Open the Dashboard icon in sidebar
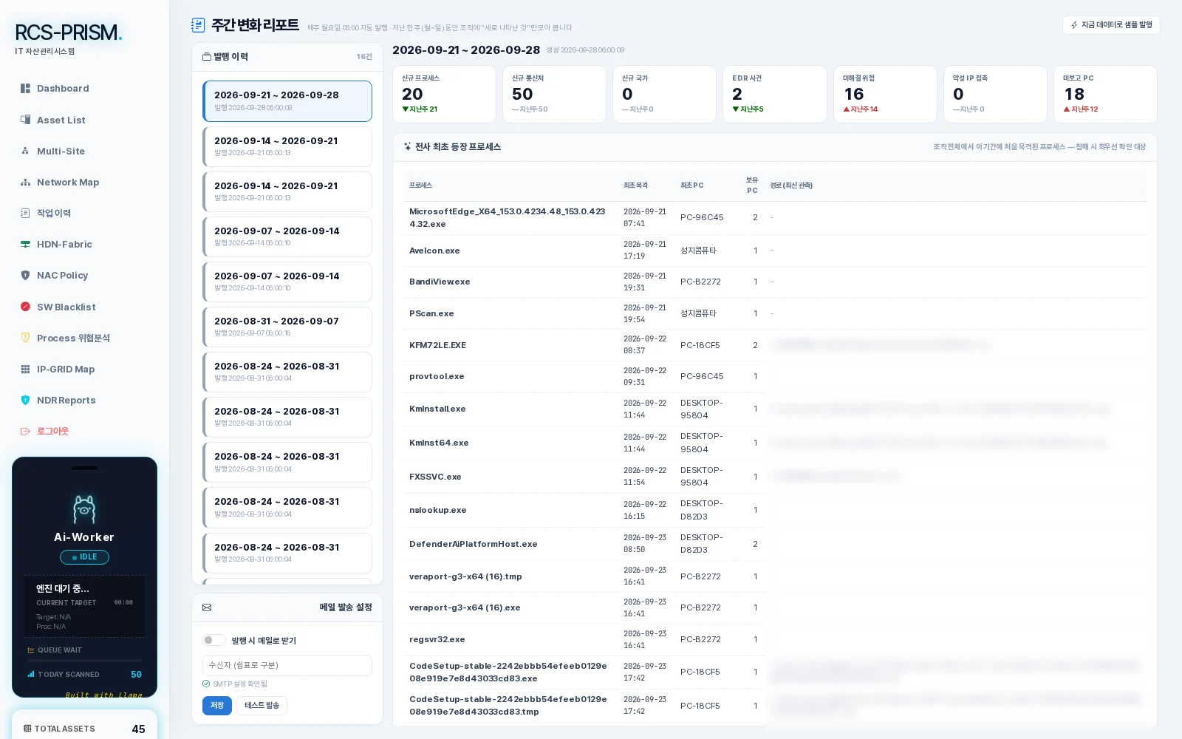Image resolution: width=1182 pixels, height=739 pixels. click(x=25, y=89)
